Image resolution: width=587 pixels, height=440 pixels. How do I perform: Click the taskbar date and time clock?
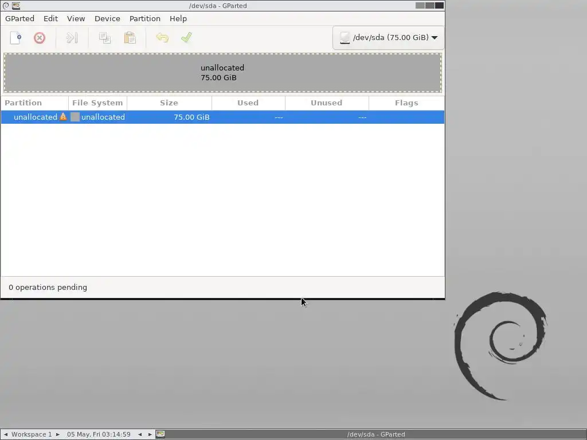pos(99,434)
